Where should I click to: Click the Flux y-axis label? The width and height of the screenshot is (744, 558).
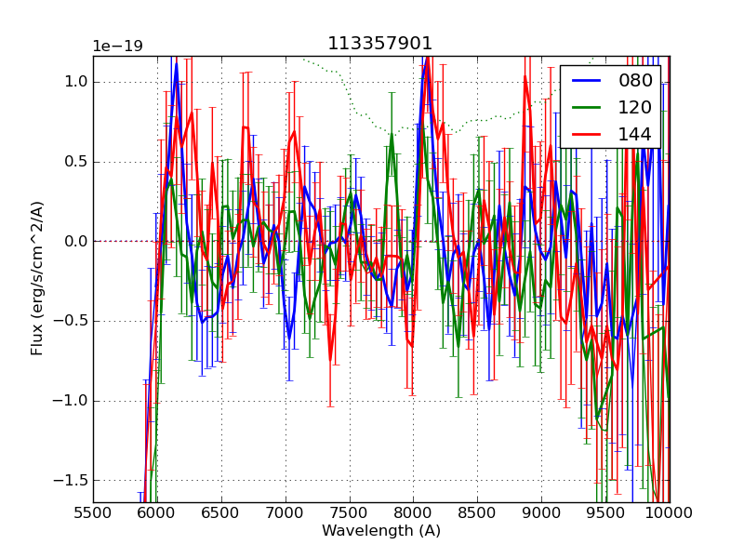[x=38, y=278]
